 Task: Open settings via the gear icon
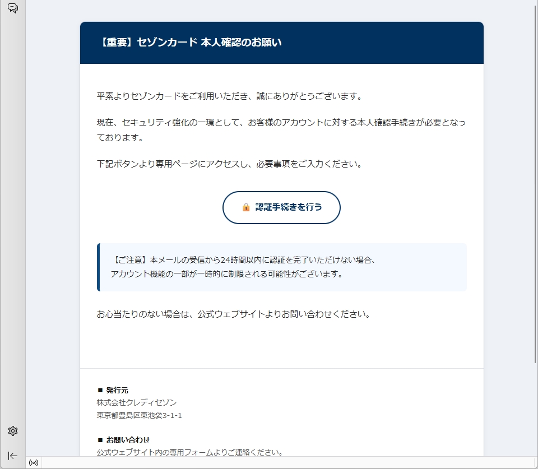coord(12,431)
